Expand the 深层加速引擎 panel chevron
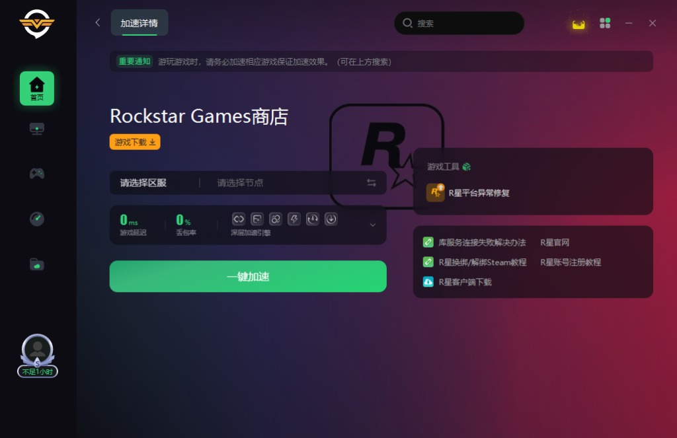The width and height of the screenshot is (677, 438). tap(373, 225)
